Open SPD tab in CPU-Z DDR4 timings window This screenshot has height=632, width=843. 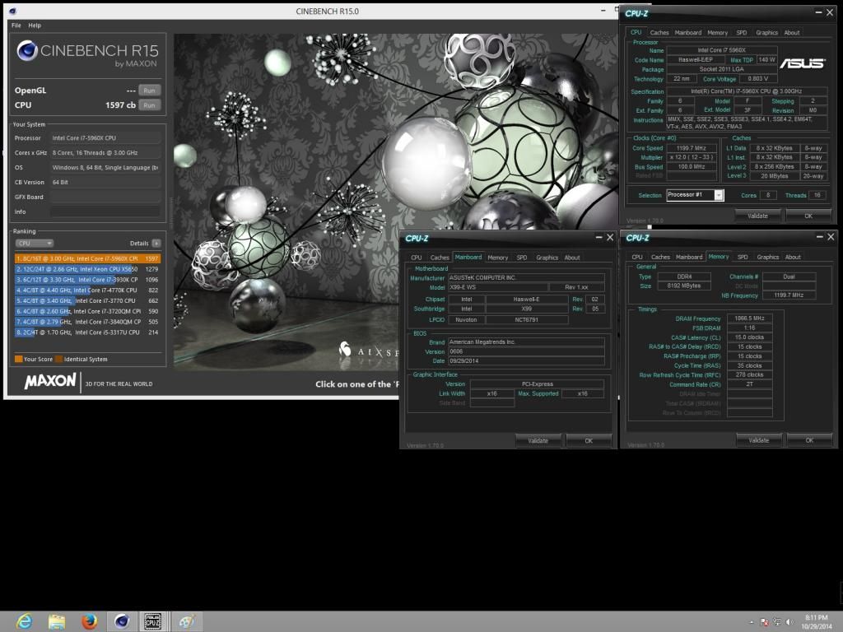[743, 258]
